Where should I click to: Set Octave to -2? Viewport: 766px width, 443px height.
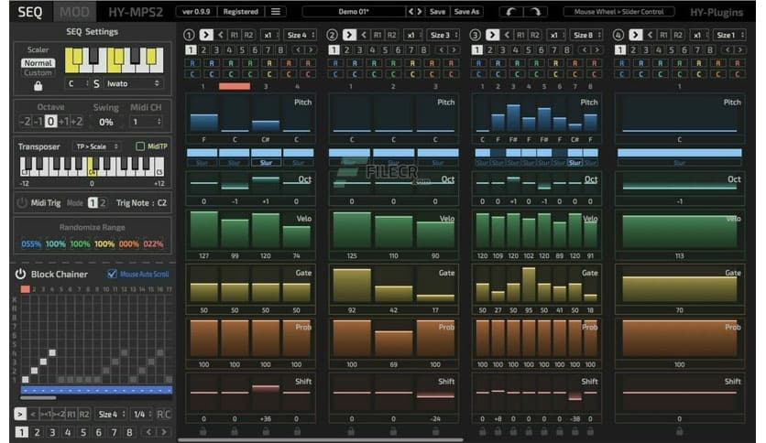point(25,122)
